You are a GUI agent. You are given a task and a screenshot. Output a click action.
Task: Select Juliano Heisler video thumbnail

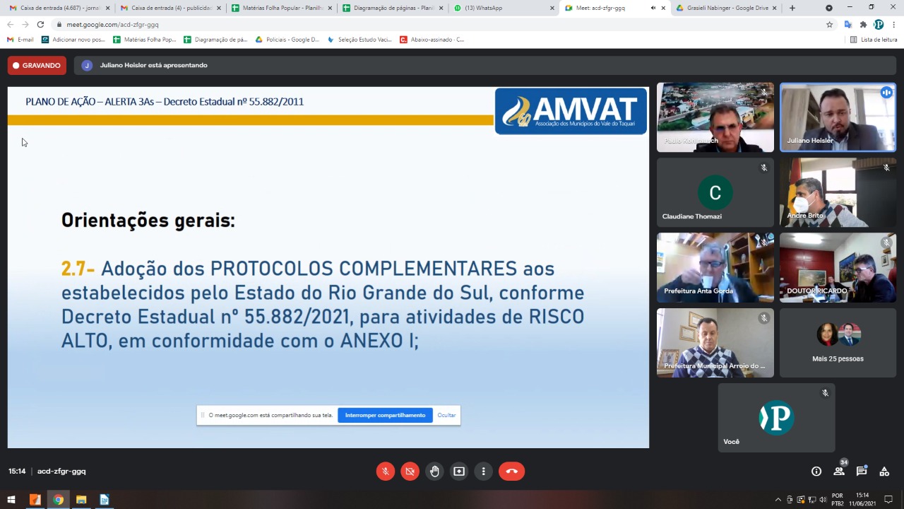[x=838, y=117]
